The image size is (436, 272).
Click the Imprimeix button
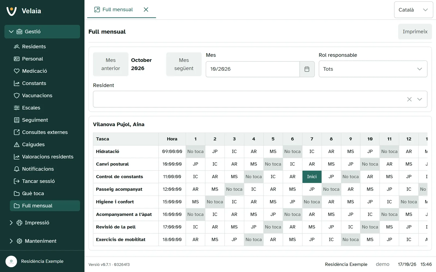point(415,32)
